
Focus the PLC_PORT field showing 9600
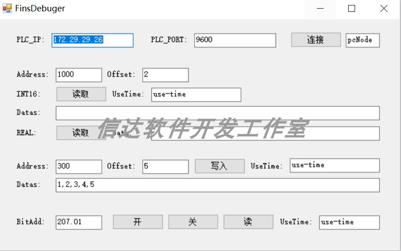click(x=235, y=40)
